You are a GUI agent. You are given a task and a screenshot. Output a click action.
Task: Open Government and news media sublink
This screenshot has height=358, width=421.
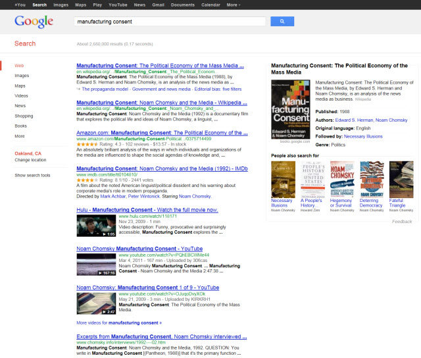[x=161, y=89]
